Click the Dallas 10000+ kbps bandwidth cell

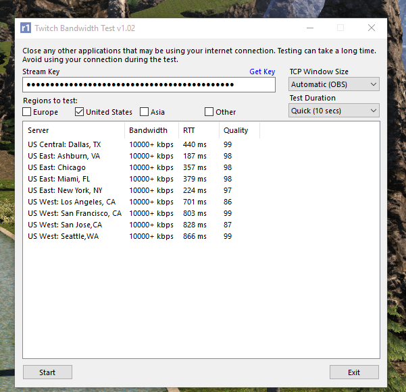pyautogui.click(x=151, y=144)
